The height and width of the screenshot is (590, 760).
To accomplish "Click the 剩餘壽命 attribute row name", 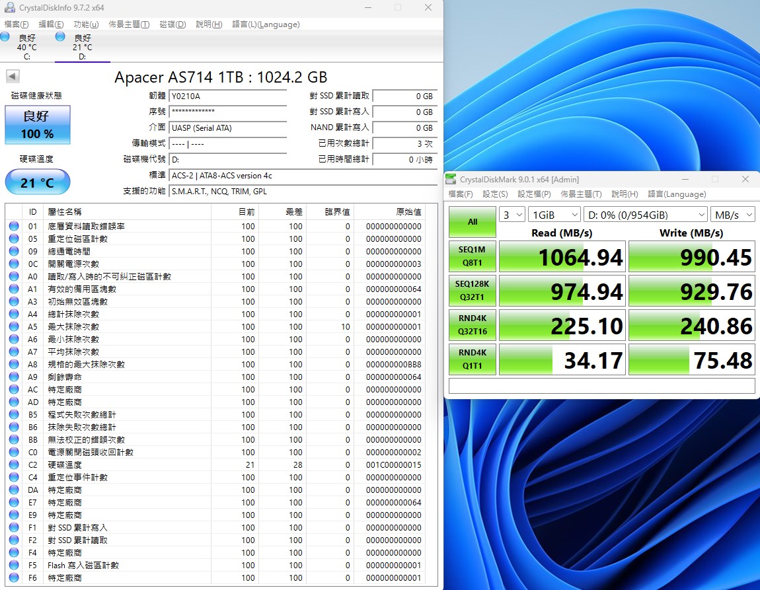I will [x=65, y=377].
